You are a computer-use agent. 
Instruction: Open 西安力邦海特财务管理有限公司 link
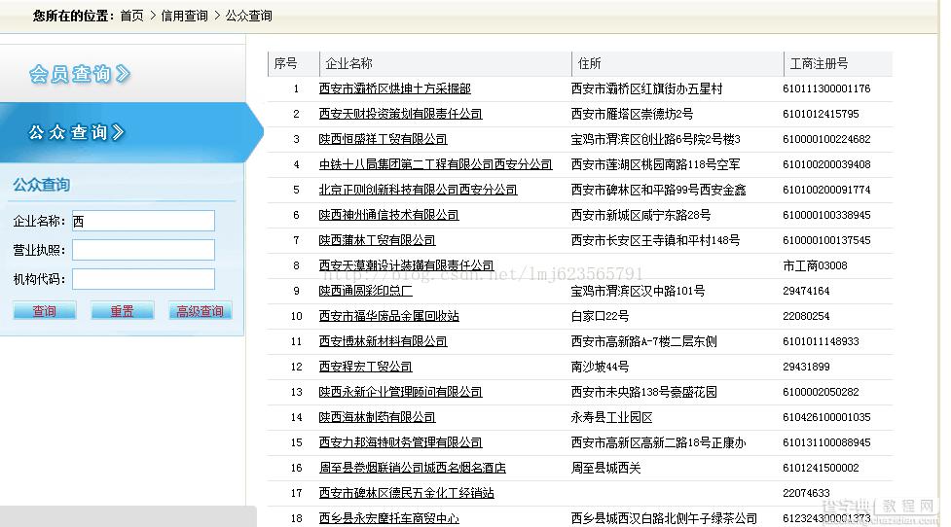click(x=400, y=442)
